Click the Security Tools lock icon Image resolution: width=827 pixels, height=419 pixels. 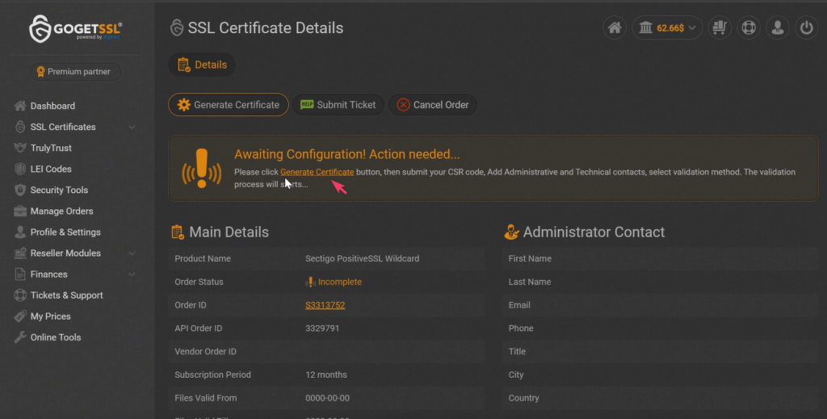coord(20,191)
